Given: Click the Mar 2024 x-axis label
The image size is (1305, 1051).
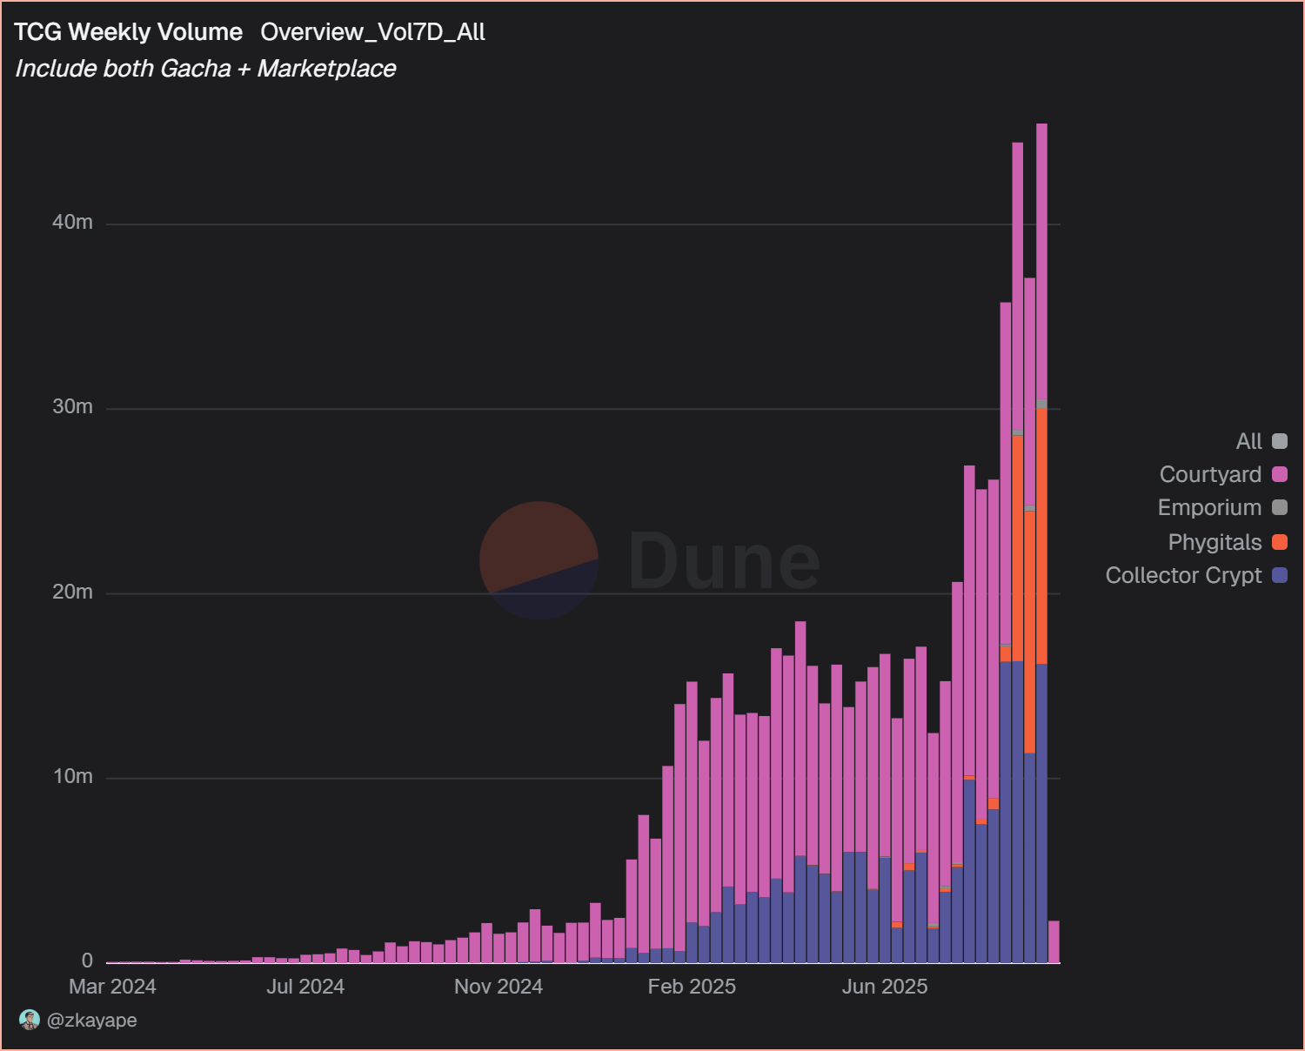Looking at the screenshot, I should 112,987.
